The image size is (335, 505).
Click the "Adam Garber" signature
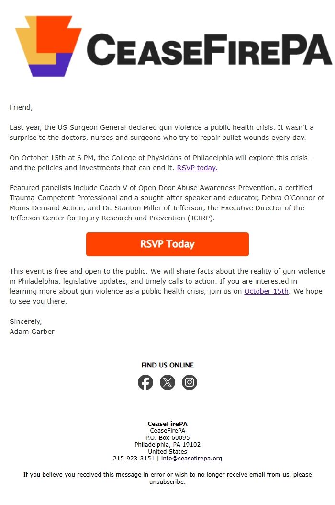pyautogui.click(x=32, y=332)
